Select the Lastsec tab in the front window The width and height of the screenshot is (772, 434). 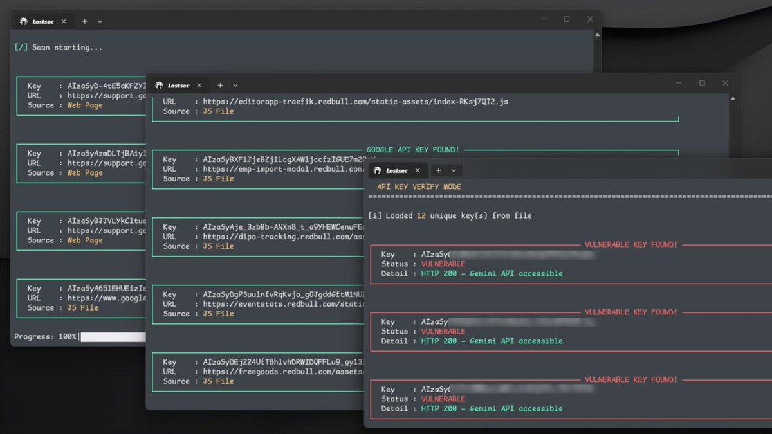[397, 170]
